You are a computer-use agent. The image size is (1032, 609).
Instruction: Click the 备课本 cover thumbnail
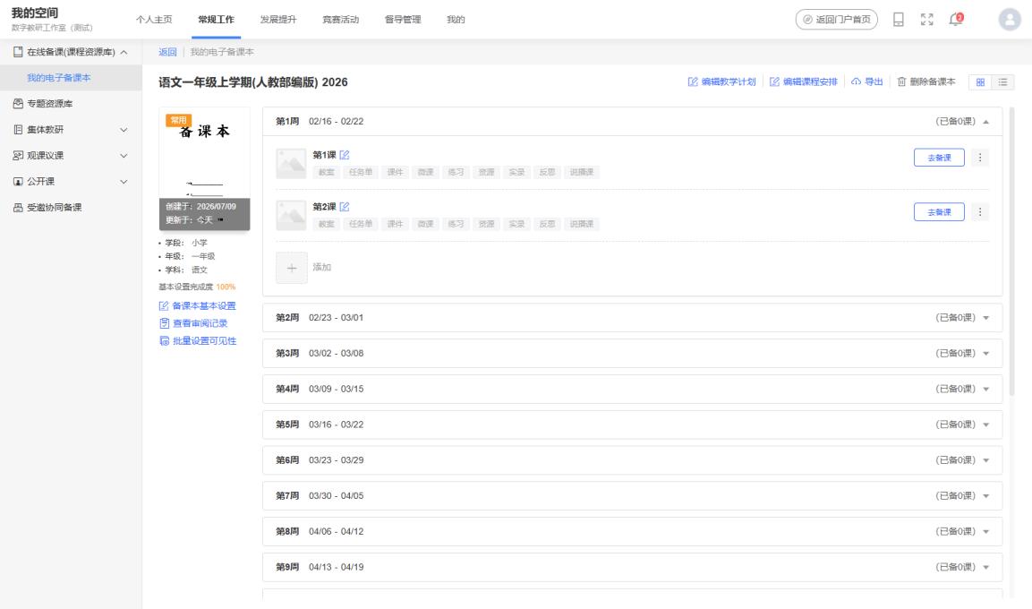tap(204, 168)
